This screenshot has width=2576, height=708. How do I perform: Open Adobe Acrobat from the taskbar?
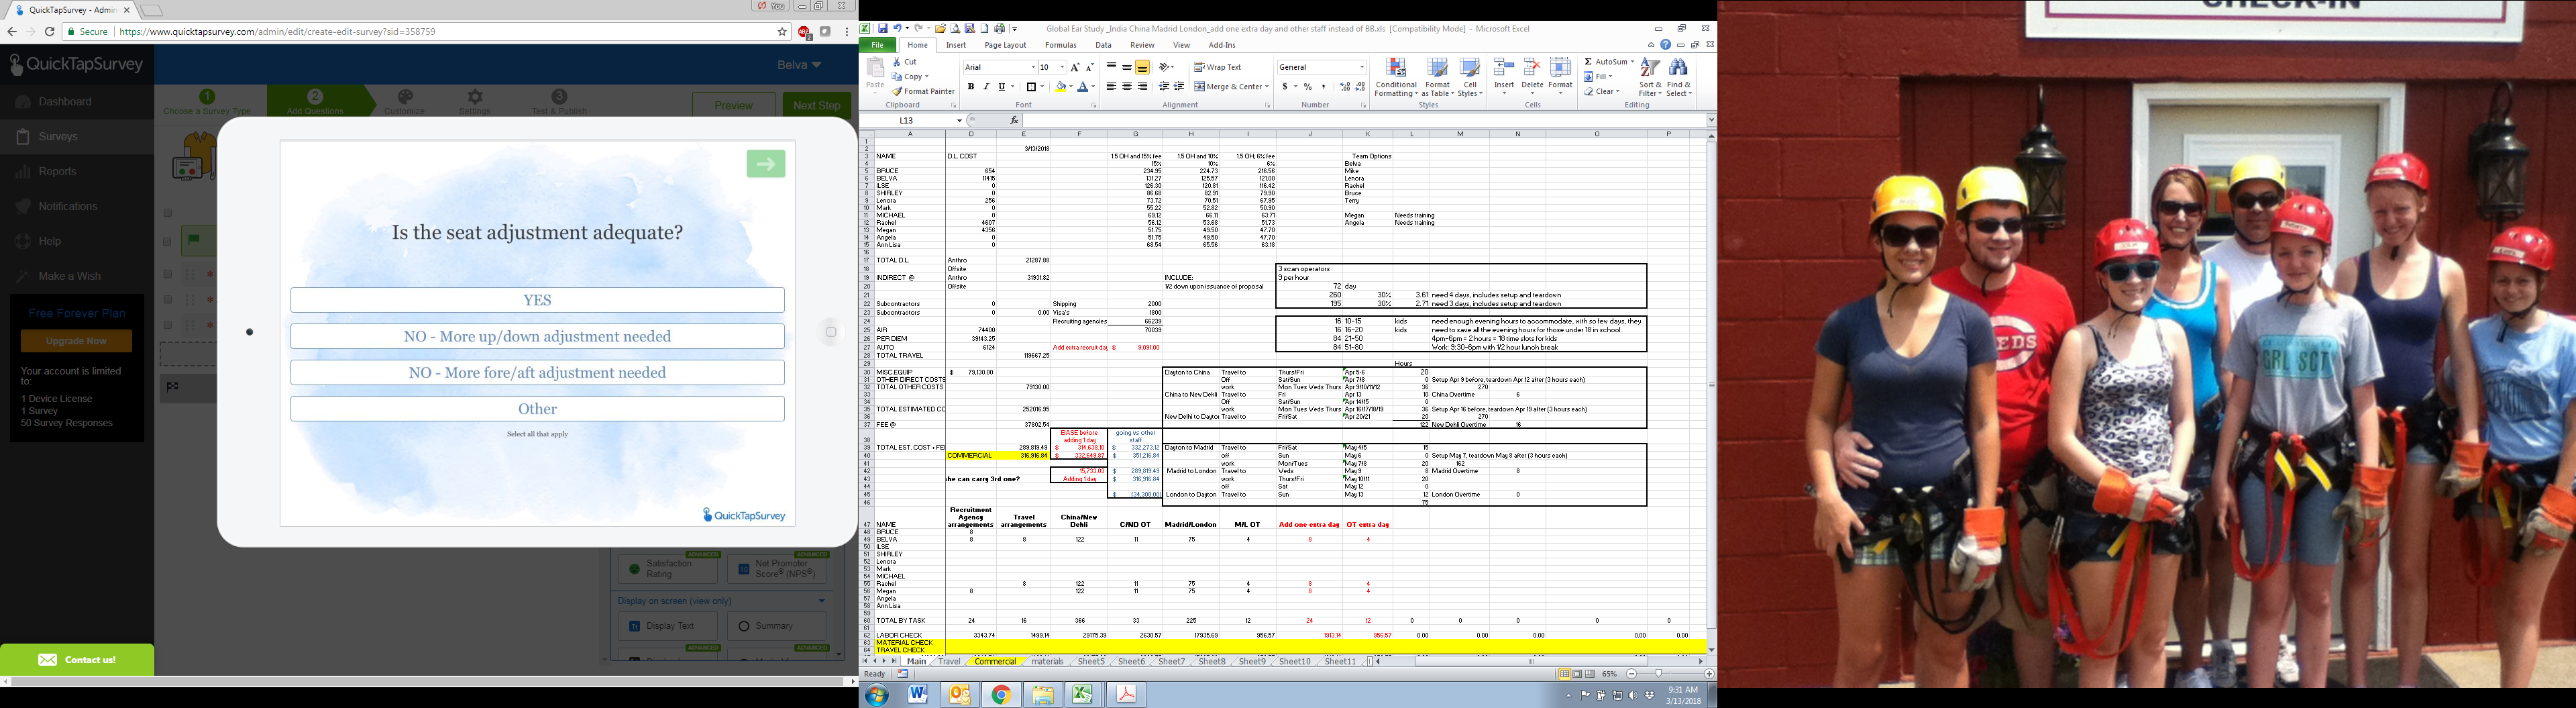[1126, 694]
